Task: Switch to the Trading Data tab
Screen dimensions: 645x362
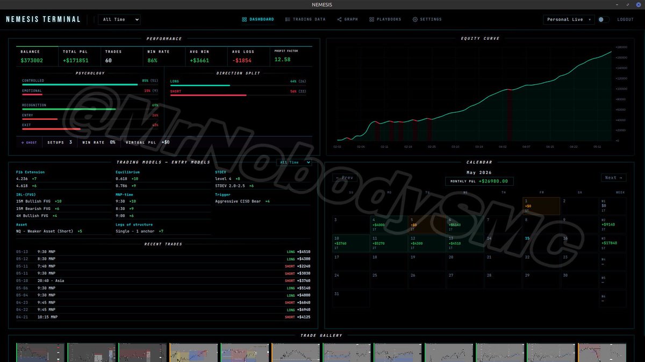Action: click(305, 19)
